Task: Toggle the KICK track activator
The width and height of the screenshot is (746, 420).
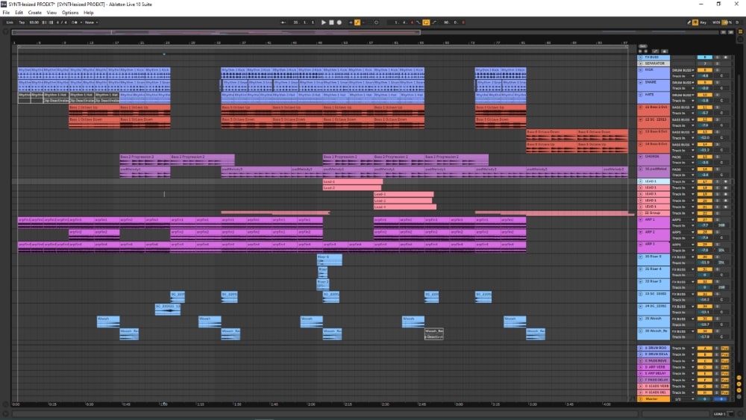Action: coord(703,69)
